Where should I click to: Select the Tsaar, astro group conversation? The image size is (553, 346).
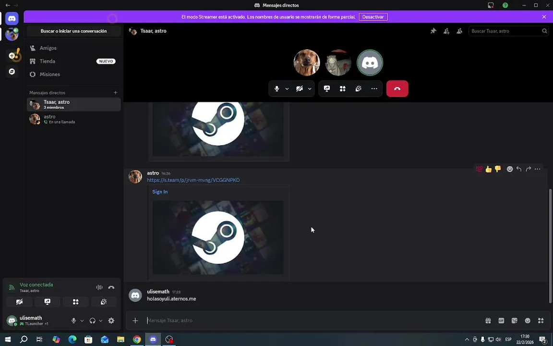74,104
